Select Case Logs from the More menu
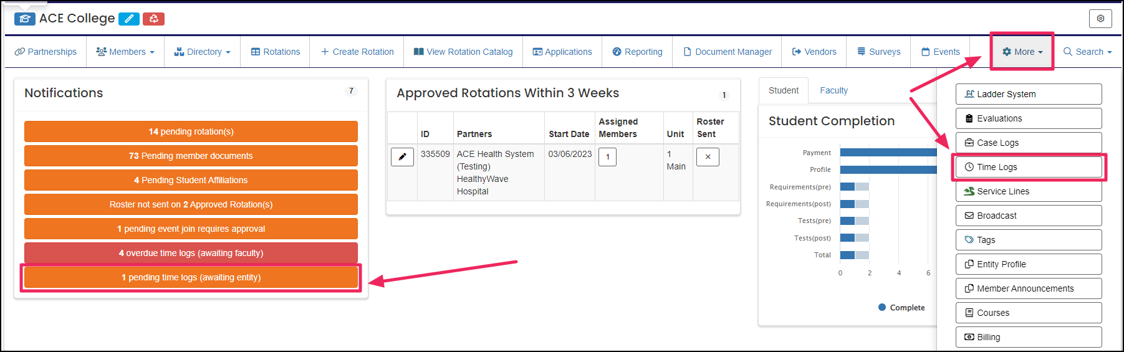This screenshot has height=352, width=1124. [x=1029, y=143]
